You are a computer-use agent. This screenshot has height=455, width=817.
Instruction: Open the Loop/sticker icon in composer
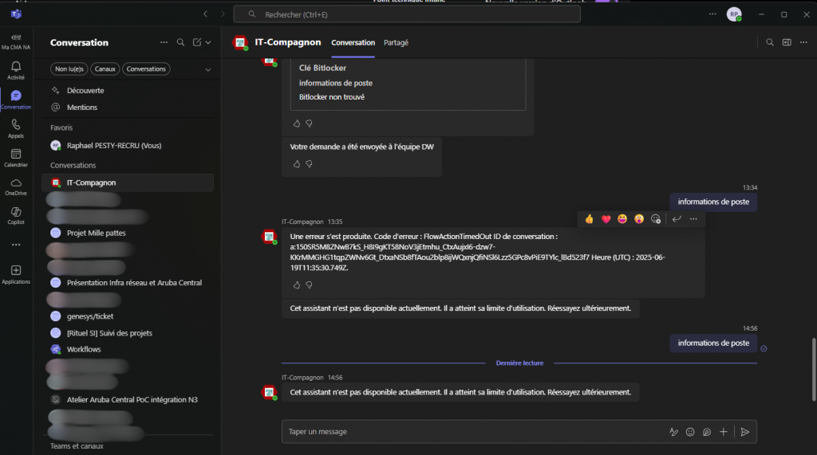pyautogui.click(x=707, y=432)
